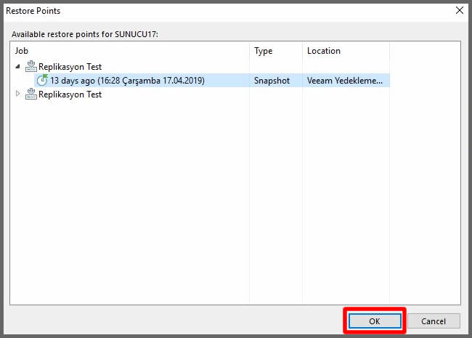Click the Restore Points title bar
Viewport: 472px width, 338px height.
[x=218, y=11]
